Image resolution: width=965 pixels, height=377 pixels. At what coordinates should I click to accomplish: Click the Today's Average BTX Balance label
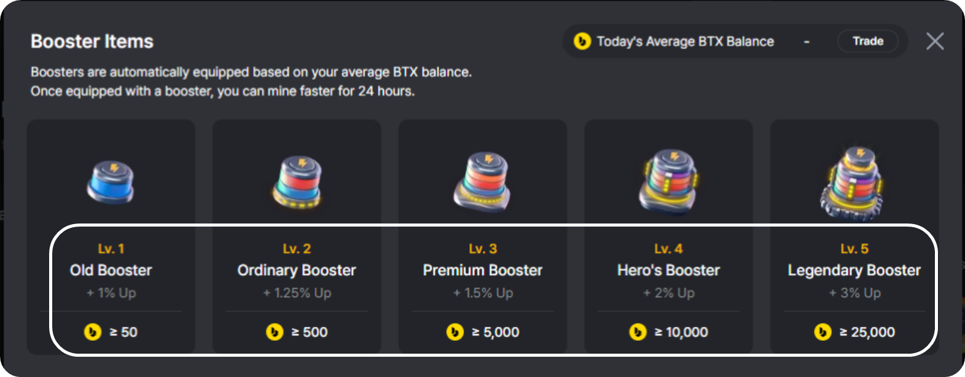[x=686, y=41]
